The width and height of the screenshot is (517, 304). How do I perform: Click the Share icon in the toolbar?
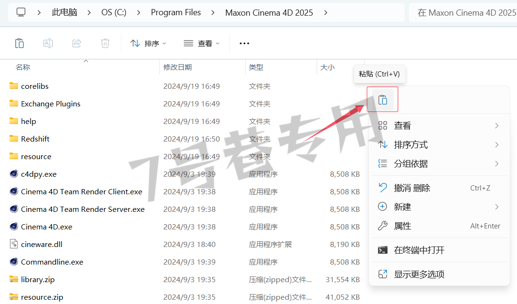[x=77, y=43]
